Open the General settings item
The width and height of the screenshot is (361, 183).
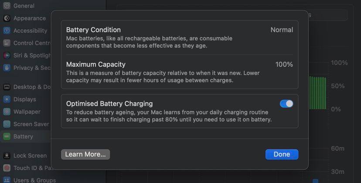[x=24, y=6]
